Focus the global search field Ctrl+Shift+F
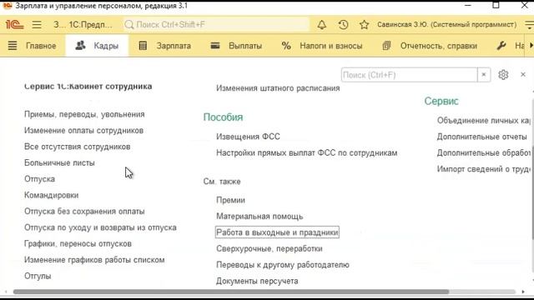Viewport: 534px width, 300px height. tap(216, 24)
